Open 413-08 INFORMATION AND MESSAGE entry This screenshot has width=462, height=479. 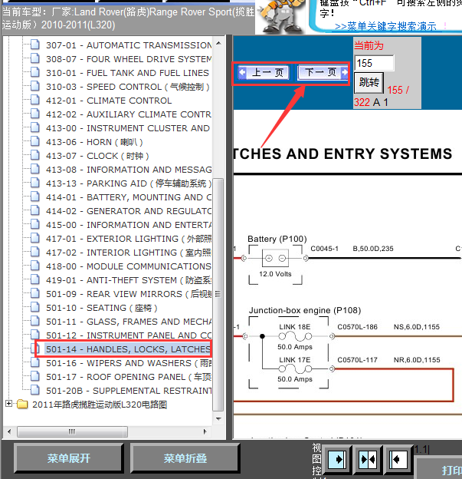[129, 170]
